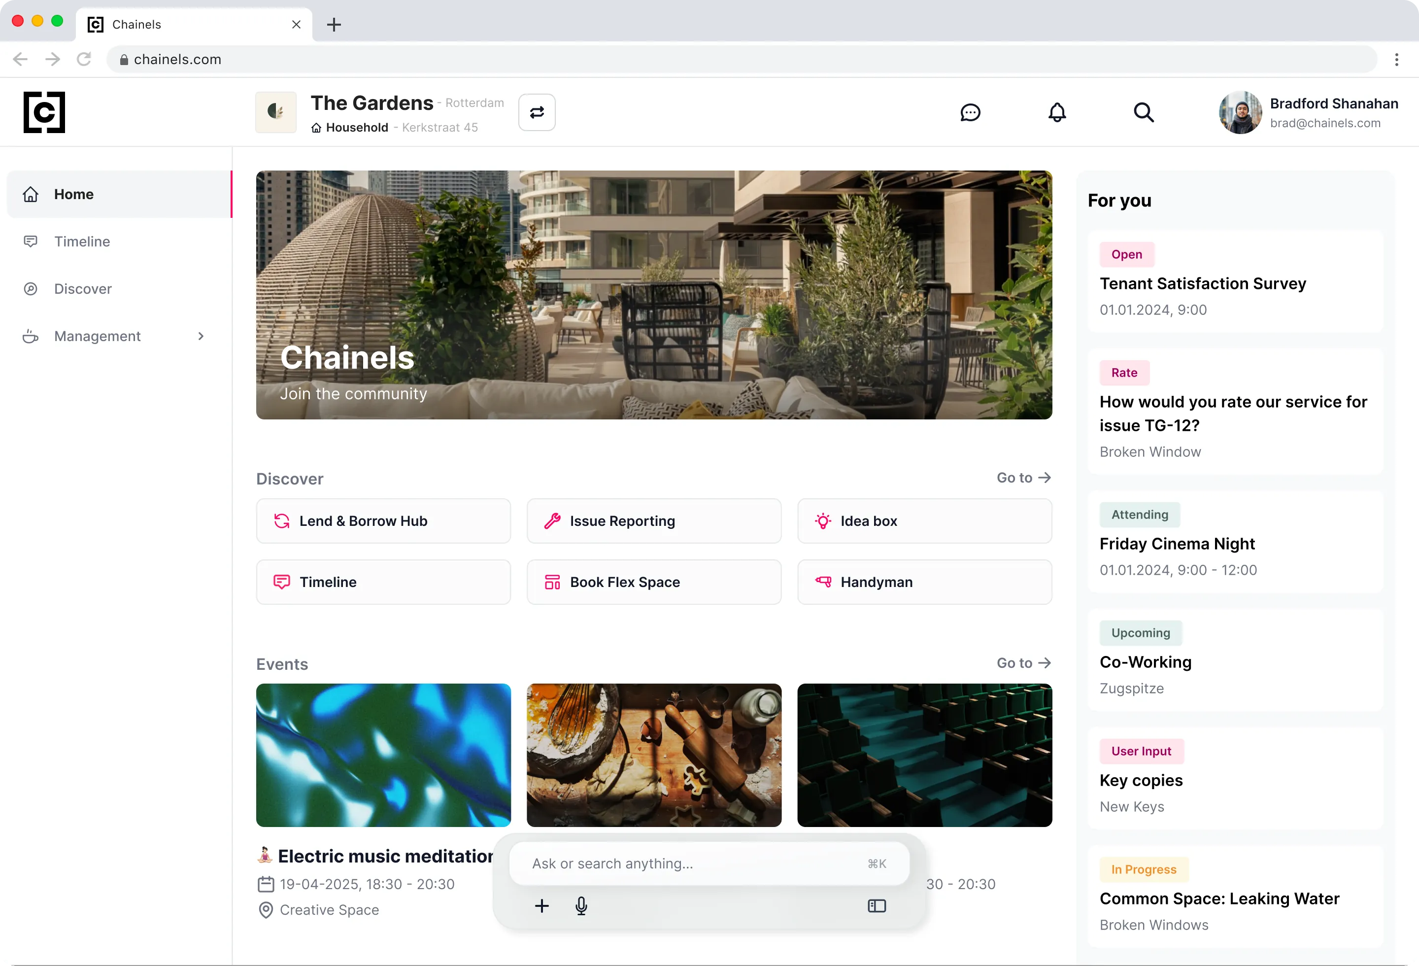Open the cinema seats event image
Viewport: 1419px width, 966px height.
[x=924, y=756]
